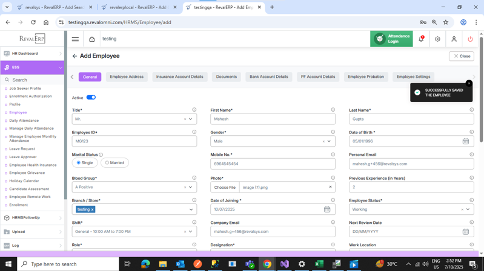Switch to Employee Address tab

tap(127, 77)
